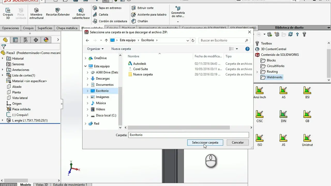The image size is (331, 186).
Task: Click the Recortar/Extender tool
Action: click(58, 11)
